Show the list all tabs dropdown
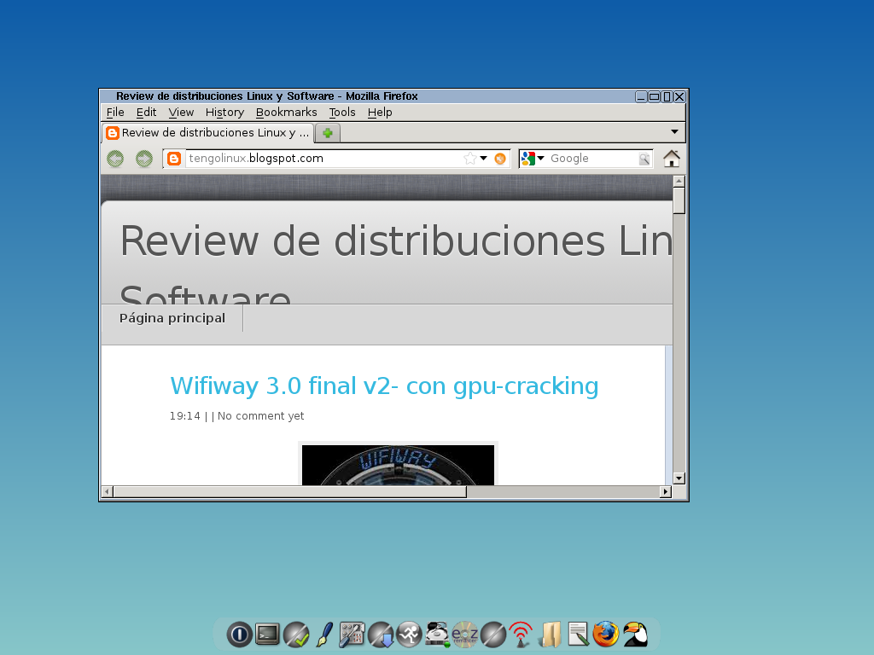 click(x=674, y=132)
